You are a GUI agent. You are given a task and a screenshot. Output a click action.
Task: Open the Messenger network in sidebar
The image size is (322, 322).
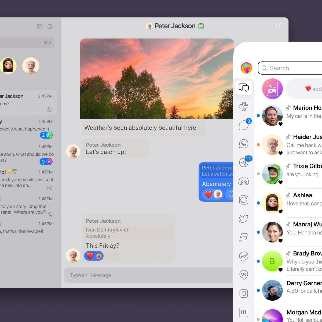click(244, 256)
